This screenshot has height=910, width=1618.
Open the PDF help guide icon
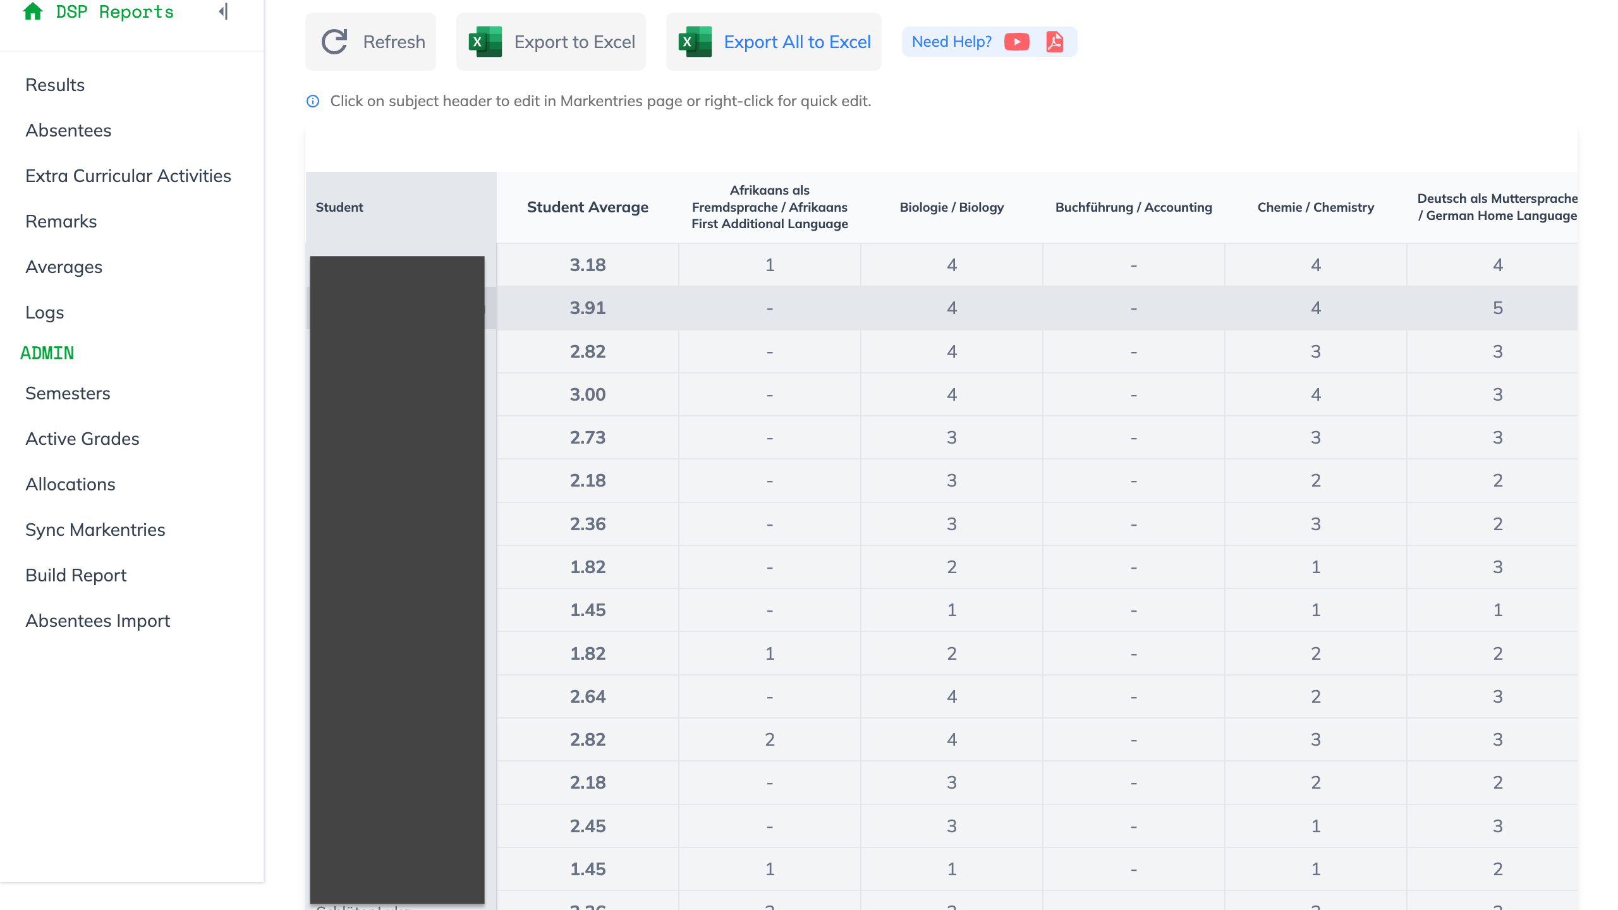pos(1055,41)
